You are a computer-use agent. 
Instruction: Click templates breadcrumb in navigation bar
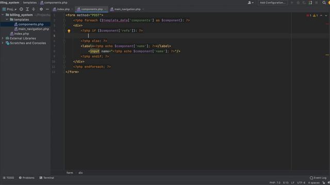(30, 3)
